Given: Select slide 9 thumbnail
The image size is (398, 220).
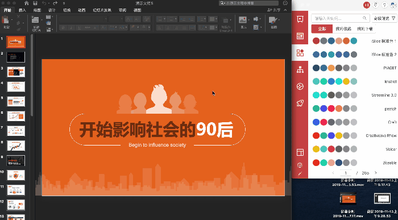Looking at the screenshot, I should (x=16, y=161).
